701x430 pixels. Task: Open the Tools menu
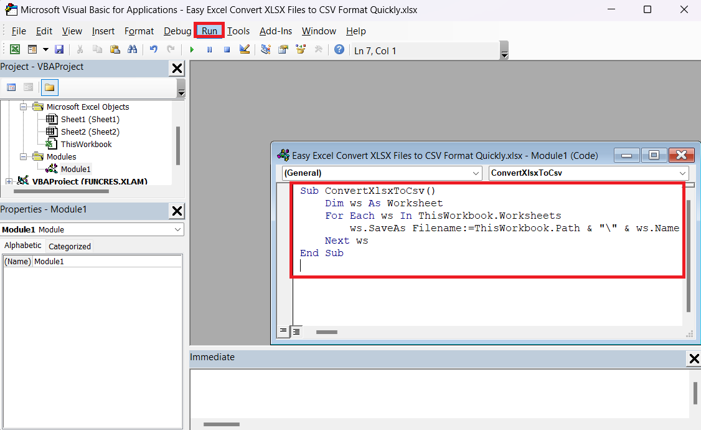[x=238, y=31]
